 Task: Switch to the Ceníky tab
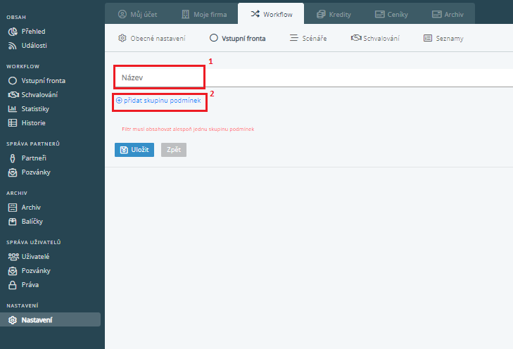pos(391,14)
